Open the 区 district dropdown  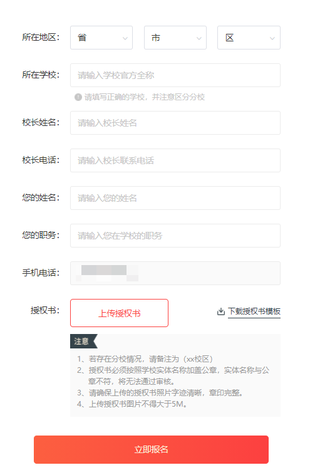pos(249,38)
